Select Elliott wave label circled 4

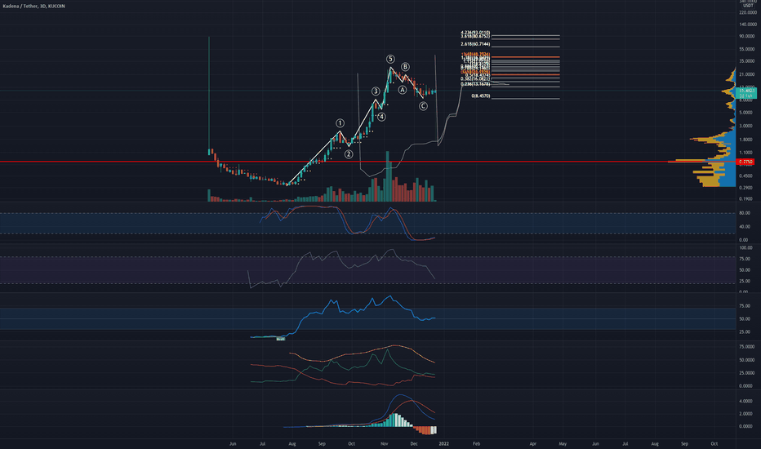coord(382,117)
